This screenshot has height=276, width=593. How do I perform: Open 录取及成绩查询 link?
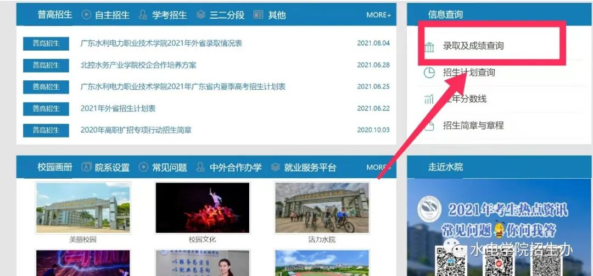pyautogui.click(x=473, y=46)
